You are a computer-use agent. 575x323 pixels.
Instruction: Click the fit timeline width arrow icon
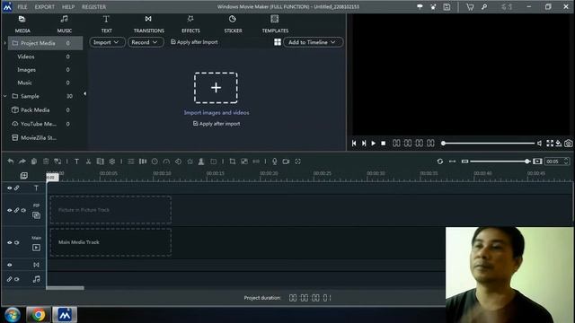[x=452, y=161]
